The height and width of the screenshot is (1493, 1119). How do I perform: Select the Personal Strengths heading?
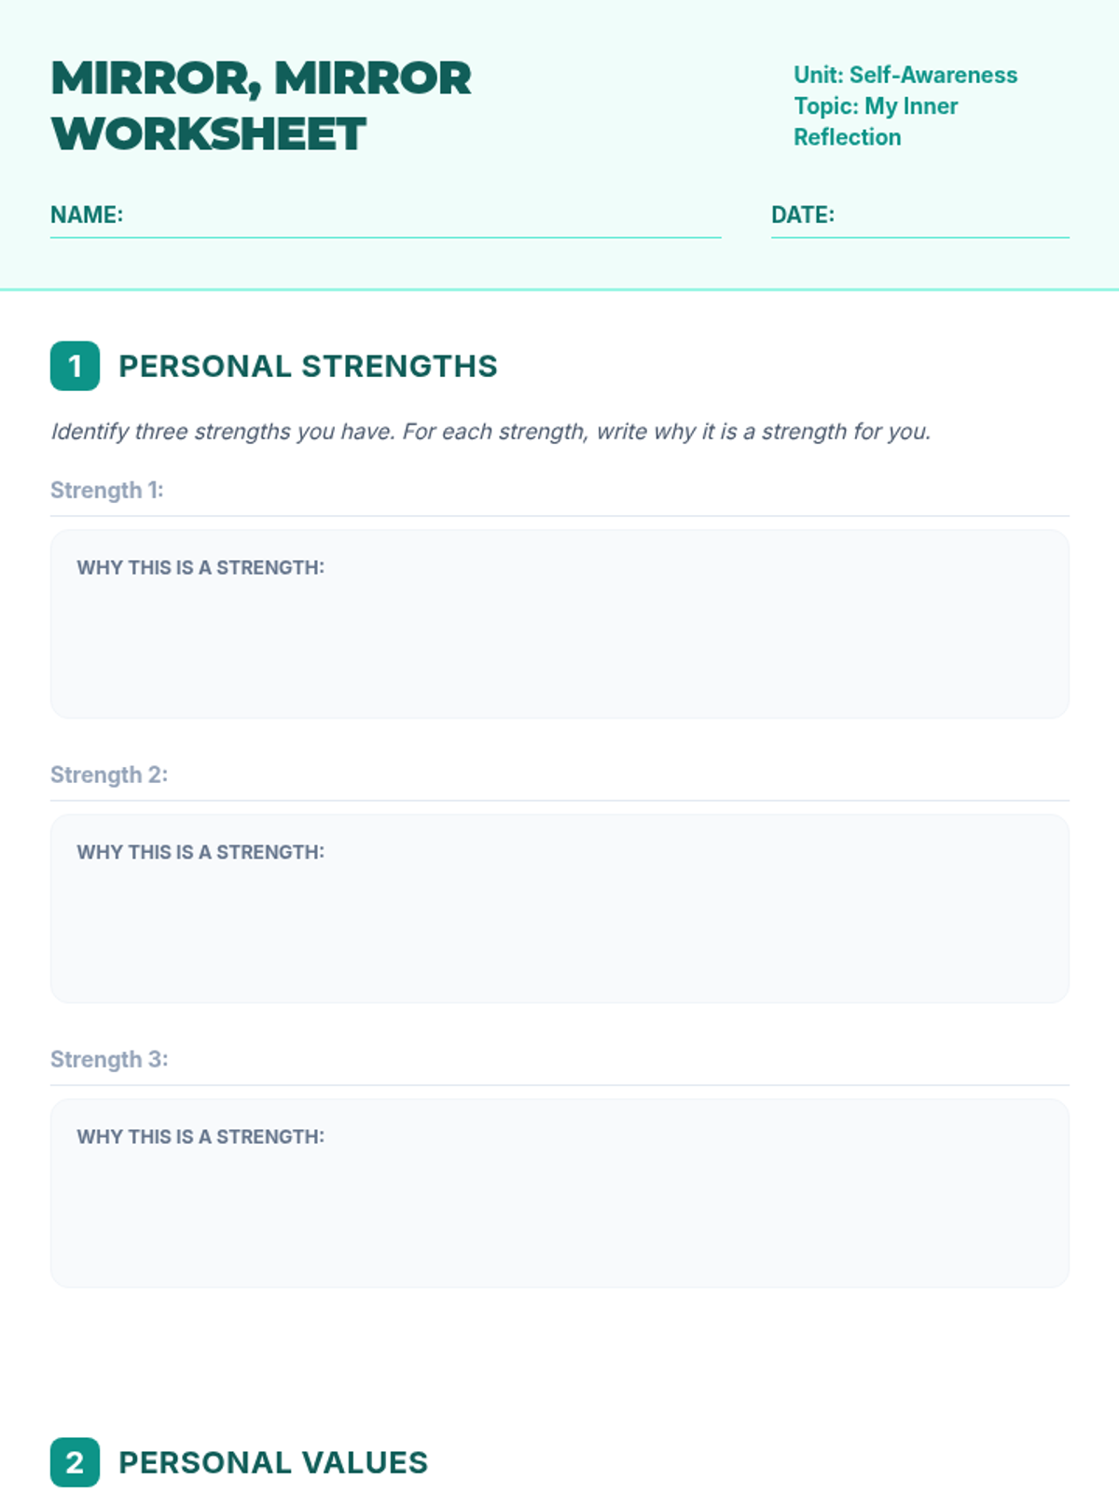click(x=308, y=366)
